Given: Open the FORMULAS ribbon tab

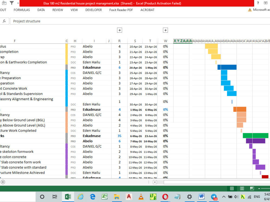Looking at the screenshot, I should [22, 10].
